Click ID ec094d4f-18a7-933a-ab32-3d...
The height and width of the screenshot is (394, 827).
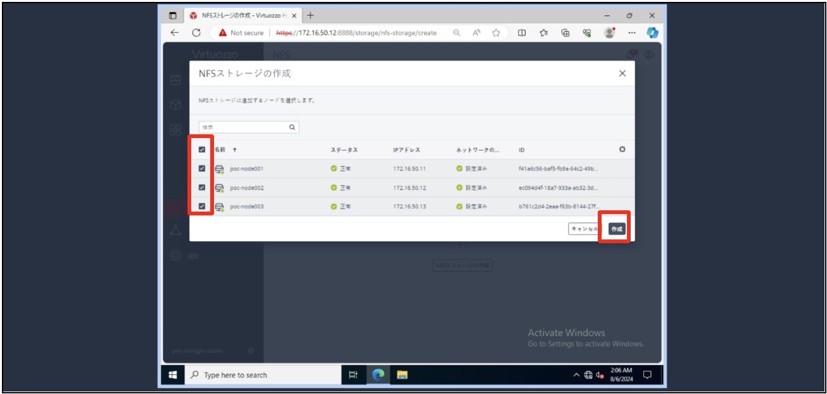[558, 188]
